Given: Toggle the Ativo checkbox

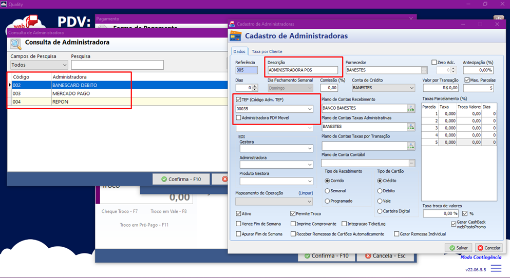Looking at the screenshot, I should pos(238,214).
